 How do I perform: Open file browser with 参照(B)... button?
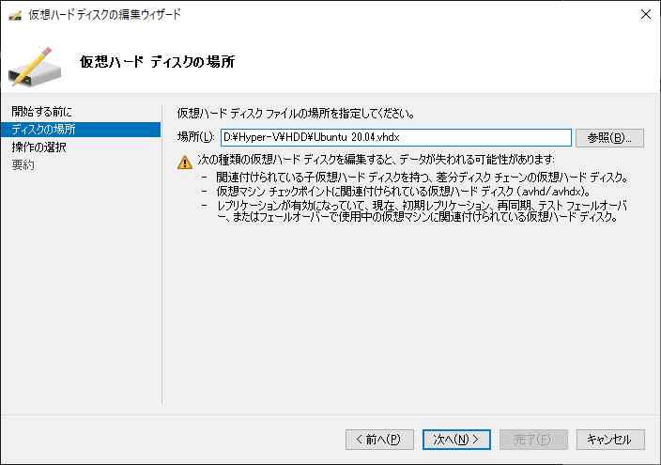[609, 138]
